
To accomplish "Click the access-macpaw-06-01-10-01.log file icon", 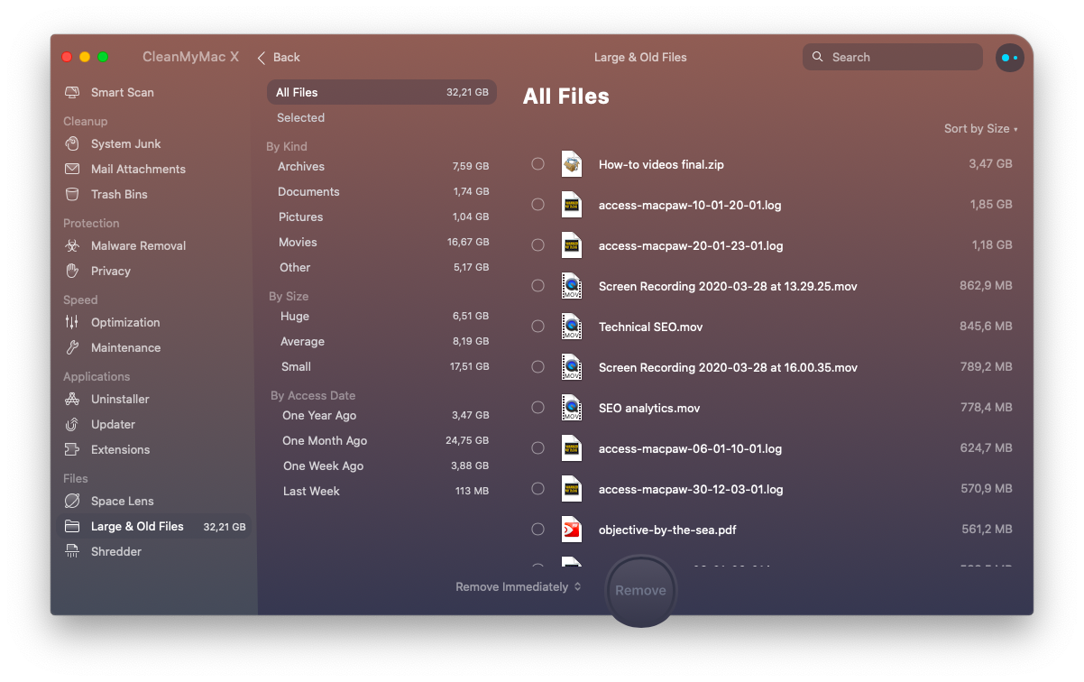I will coord(572,447).
